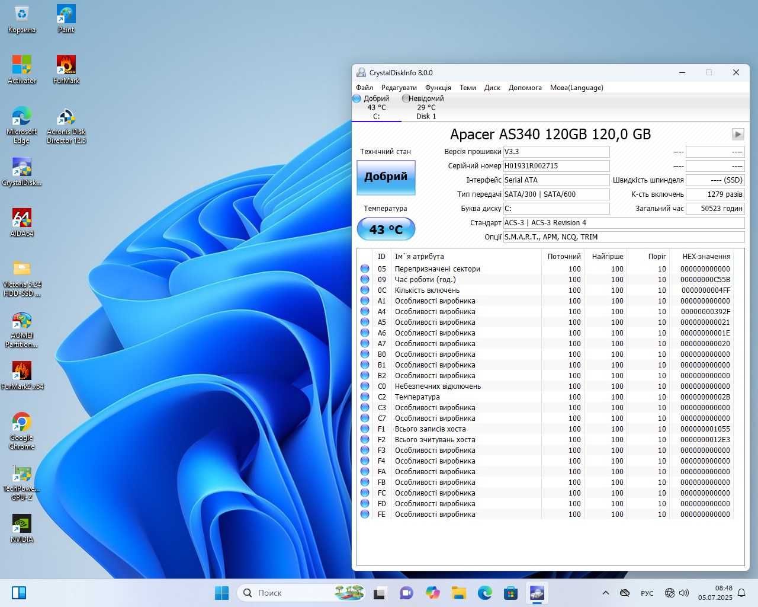This screenshot has width=758, height=607.
Task: Click the Добрий health status button
Action: tap(386, 177)
